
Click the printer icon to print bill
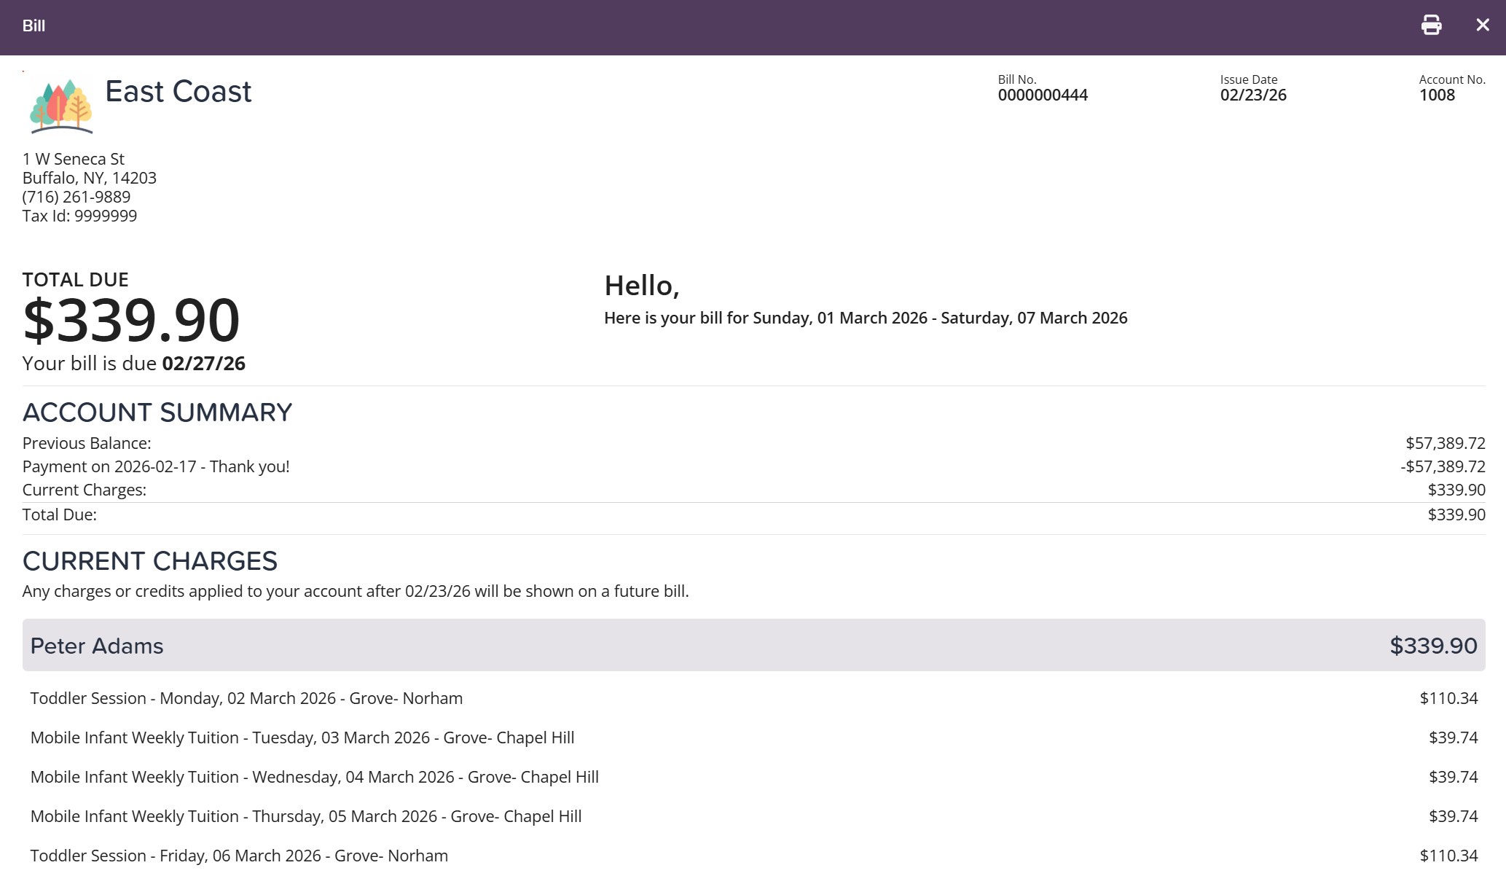tap(1431, 26)
